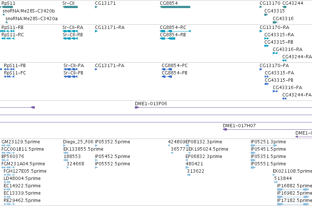The image size is (312, 206).
Task: Select FGC001B11.5prime EST label
Action: [23, 149]
